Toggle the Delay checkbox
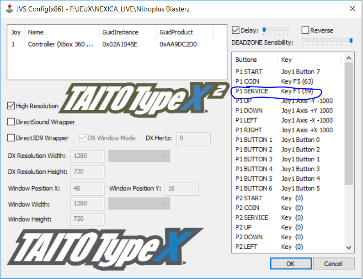 [236, 31]
